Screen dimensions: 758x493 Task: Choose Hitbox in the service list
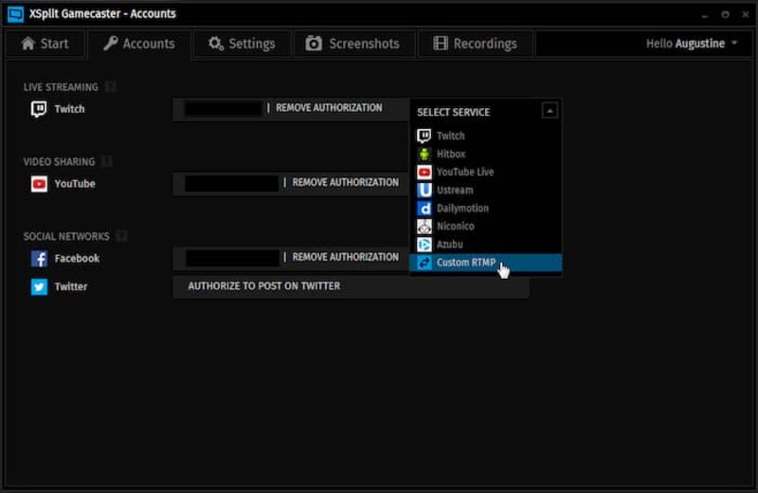coord(485,154)
